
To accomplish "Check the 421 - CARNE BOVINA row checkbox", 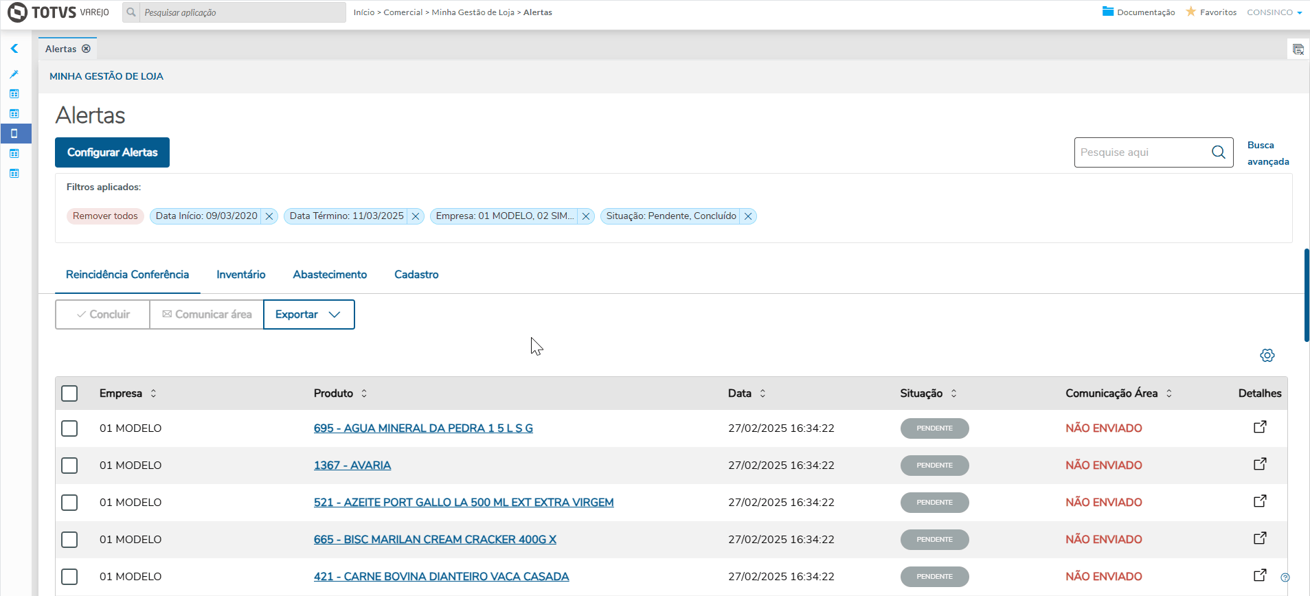I will tap(69, 577).
